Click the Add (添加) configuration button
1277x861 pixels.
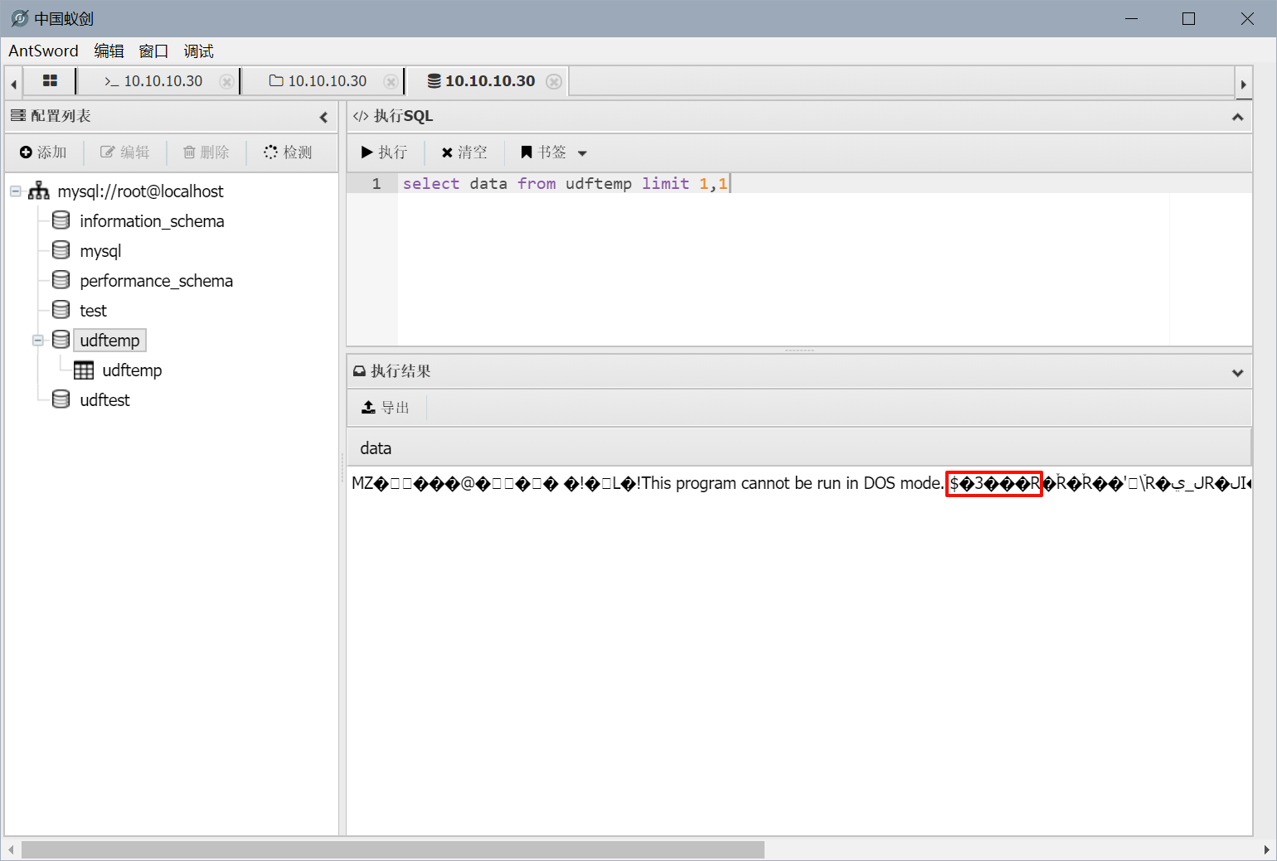tap(43, 152)
